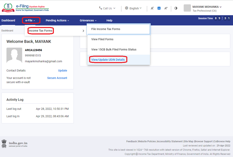
Task: Open the Call Us dropdown
Action: tap(107, 8)
